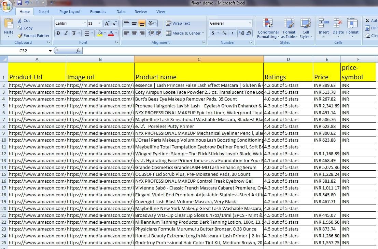The image size is (378, 249).
Task: Expand the Fill Color dropdown arrow
Action: (104, 34)
